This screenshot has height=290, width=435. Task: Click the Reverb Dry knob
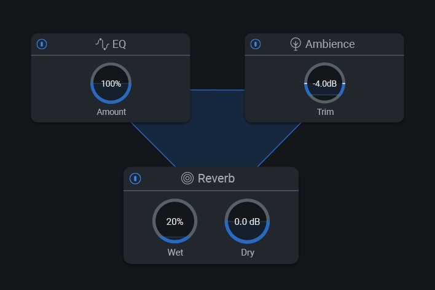[x=247, y=222]
